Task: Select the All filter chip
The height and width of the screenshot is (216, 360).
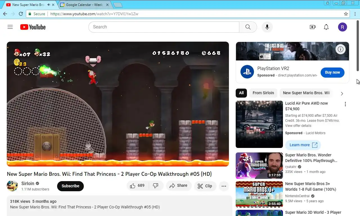Action: pyautogui.click(x=241, y=93)
